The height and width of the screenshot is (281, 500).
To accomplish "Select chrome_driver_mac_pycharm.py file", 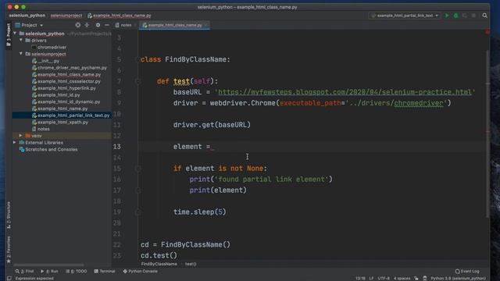I will pyautogui.click(x=72, y=68).
